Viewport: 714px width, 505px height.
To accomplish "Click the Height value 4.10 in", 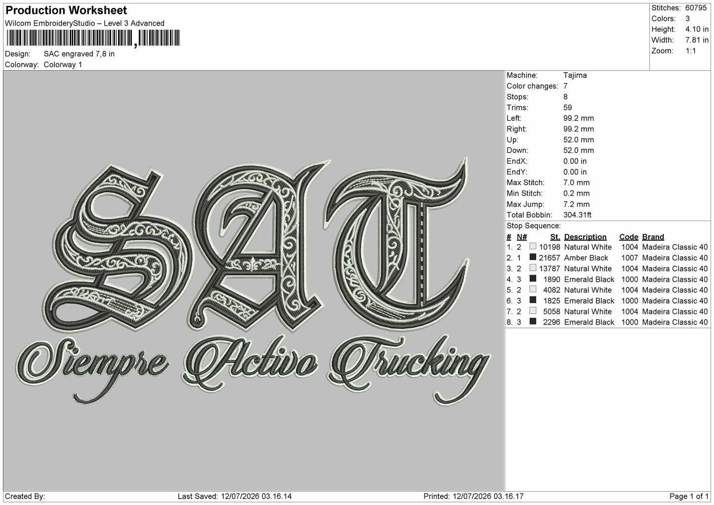I will click(x=697, y=29).
